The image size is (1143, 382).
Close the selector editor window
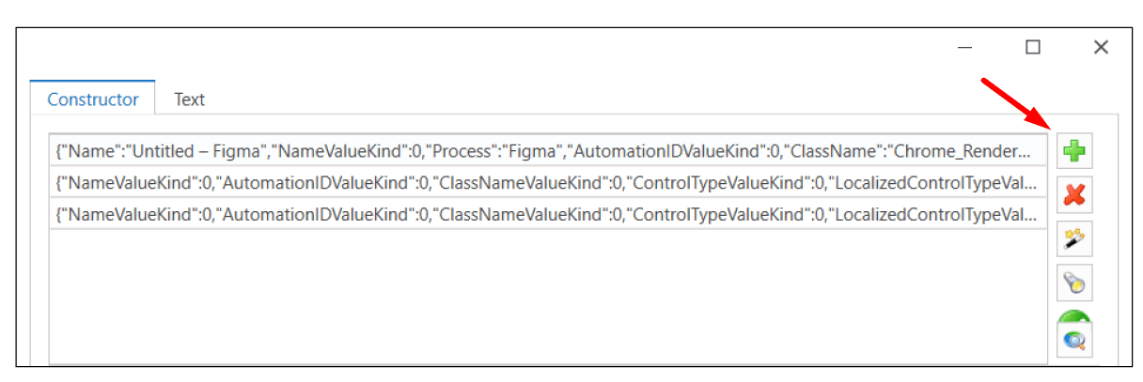[1101, 48]
